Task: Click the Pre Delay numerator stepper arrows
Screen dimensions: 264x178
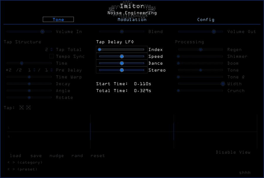Action: pos(34,70)
